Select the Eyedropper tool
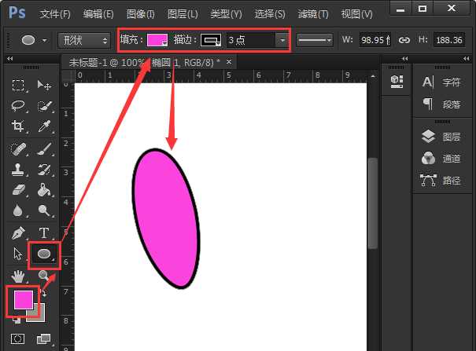The image size is (476, 351). coord(44,126)
